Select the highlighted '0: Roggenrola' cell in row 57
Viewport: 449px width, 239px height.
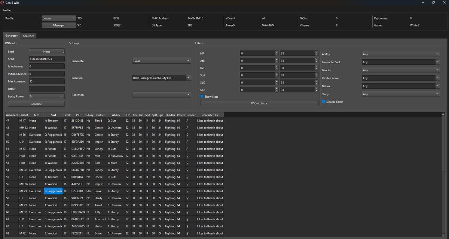pos(53,191)
